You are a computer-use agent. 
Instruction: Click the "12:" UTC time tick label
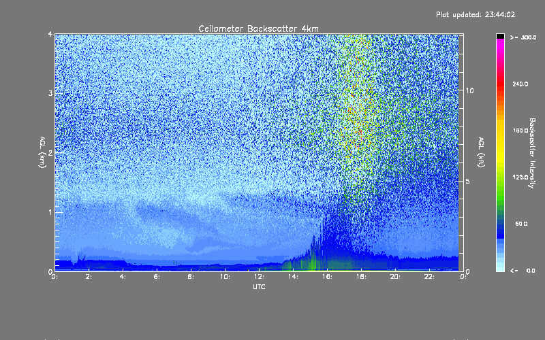tap(259, 277)
